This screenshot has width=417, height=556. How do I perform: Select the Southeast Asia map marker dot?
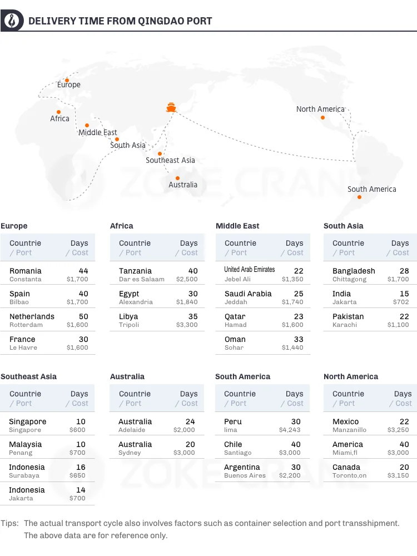click(160, 153)
